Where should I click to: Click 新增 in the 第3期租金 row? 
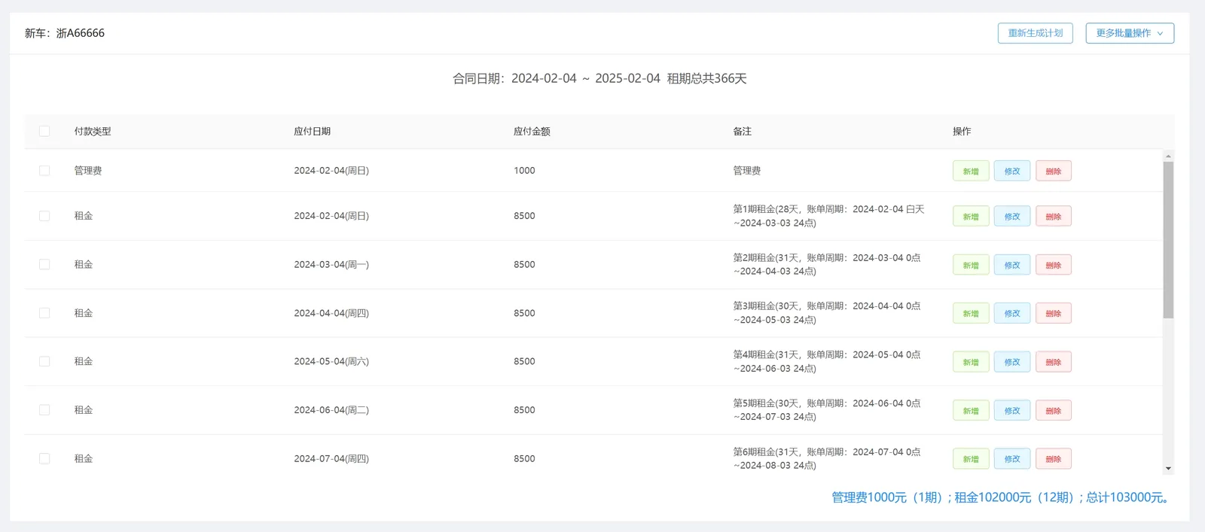(971, 313)
